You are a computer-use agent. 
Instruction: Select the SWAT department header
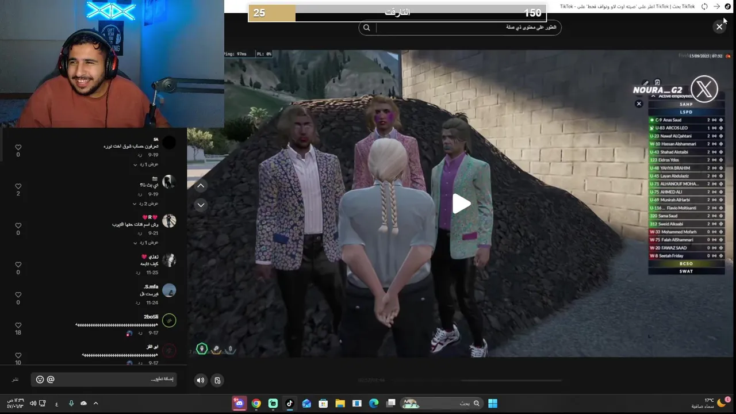pyautogui.click(x=686, y=271)
